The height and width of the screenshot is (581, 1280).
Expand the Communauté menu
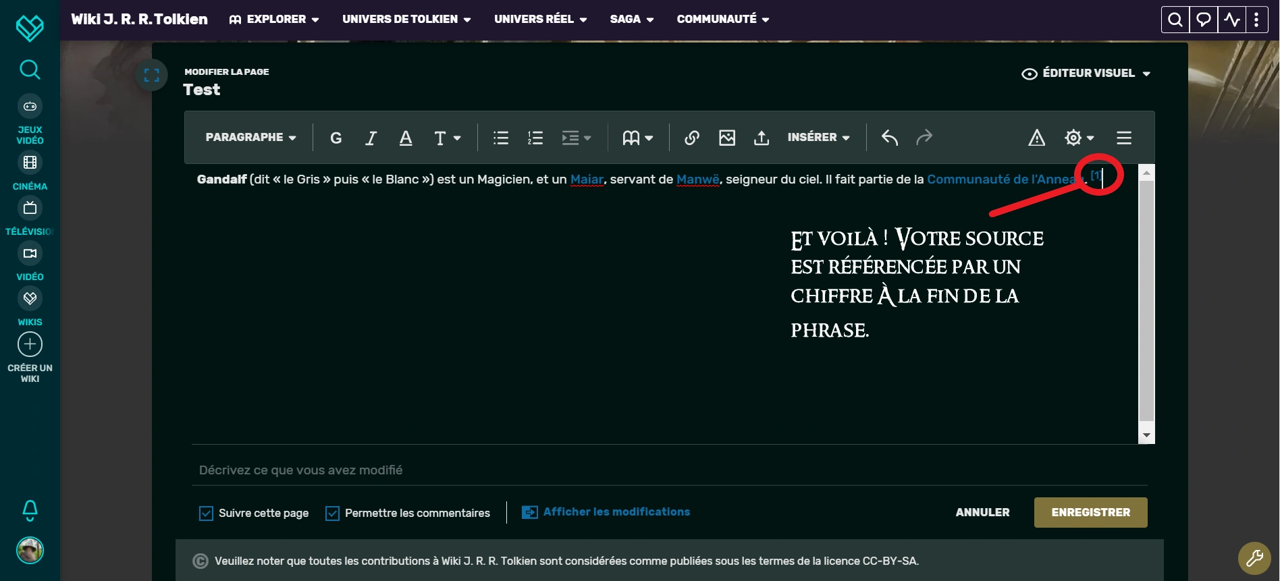723,20
